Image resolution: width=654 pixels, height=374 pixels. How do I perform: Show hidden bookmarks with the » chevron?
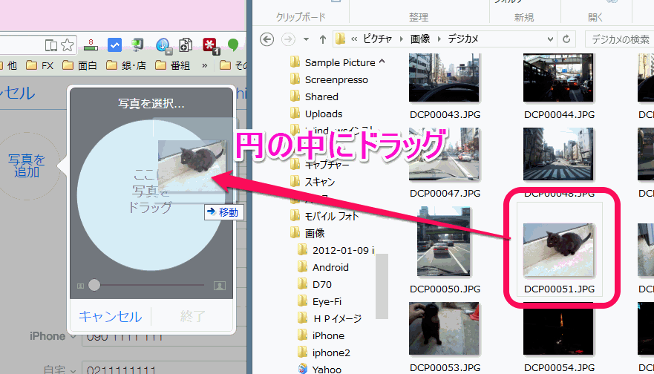click(205, 65)
